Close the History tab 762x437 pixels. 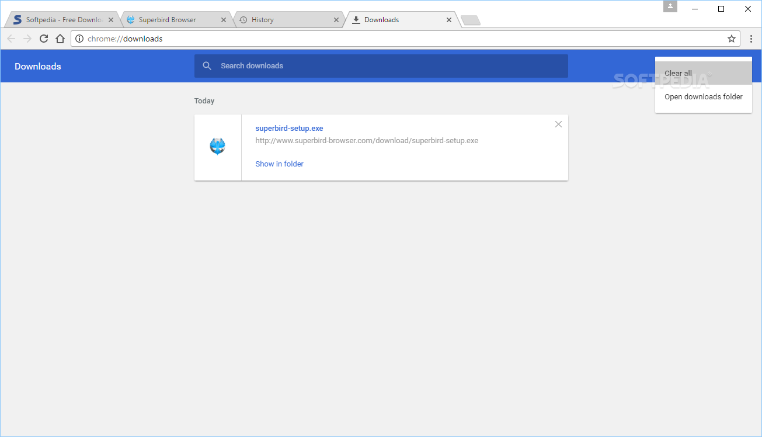tap(336, 20)
